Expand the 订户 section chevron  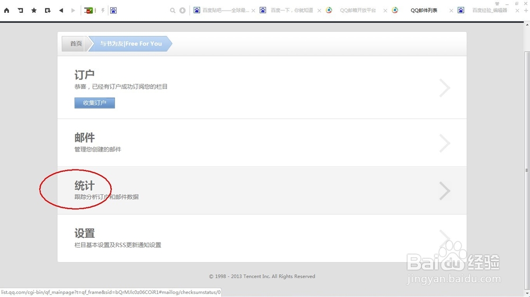pyautogui.click(x=444, y=88)
